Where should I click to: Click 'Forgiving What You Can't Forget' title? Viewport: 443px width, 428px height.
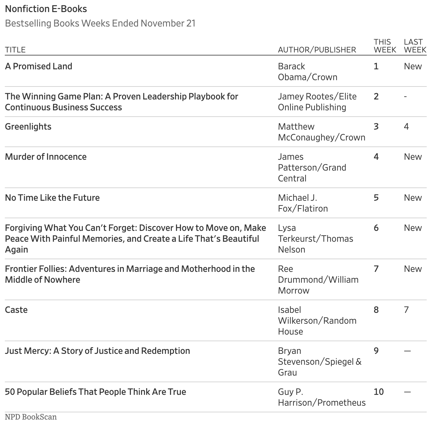tap(136, 239)
